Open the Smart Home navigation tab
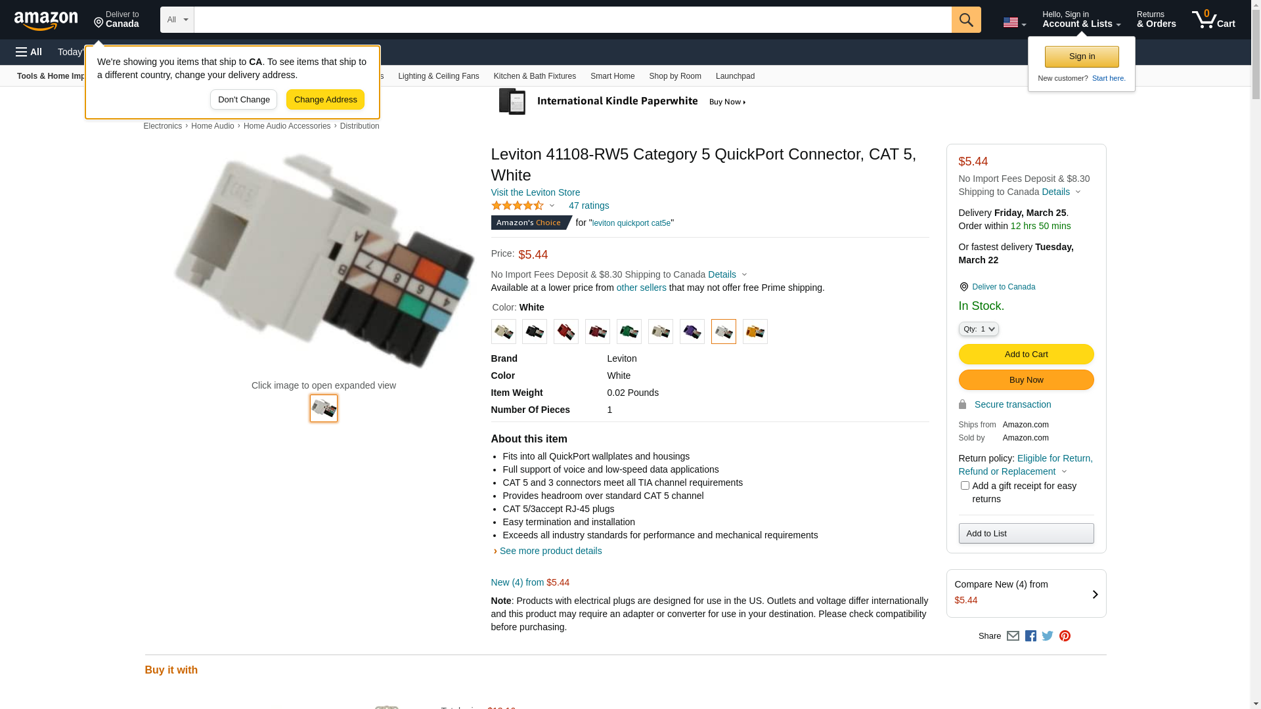This screenshot has height=709, width=1261. pos(612,76)
